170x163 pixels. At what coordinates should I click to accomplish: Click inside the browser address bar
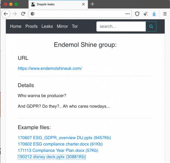(x=80, y=14)
